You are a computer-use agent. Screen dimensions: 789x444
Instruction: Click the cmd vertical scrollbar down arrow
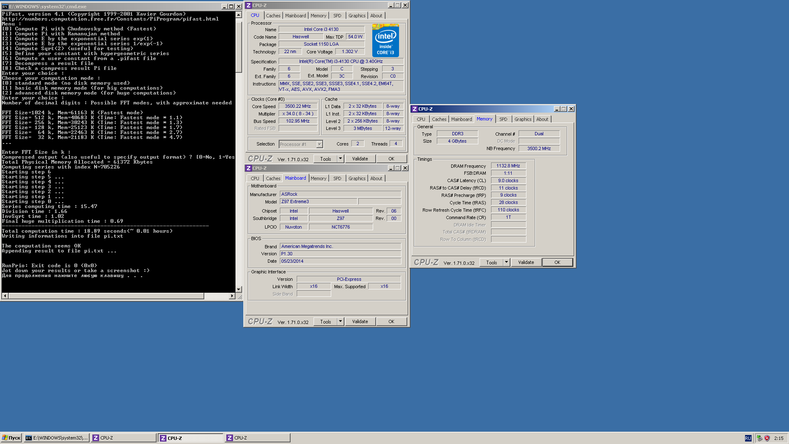238,289
